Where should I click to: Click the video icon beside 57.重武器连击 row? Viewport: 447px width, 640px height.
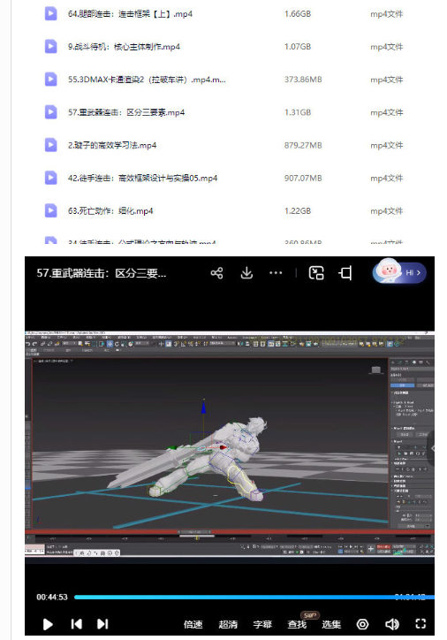click(50, 112)
